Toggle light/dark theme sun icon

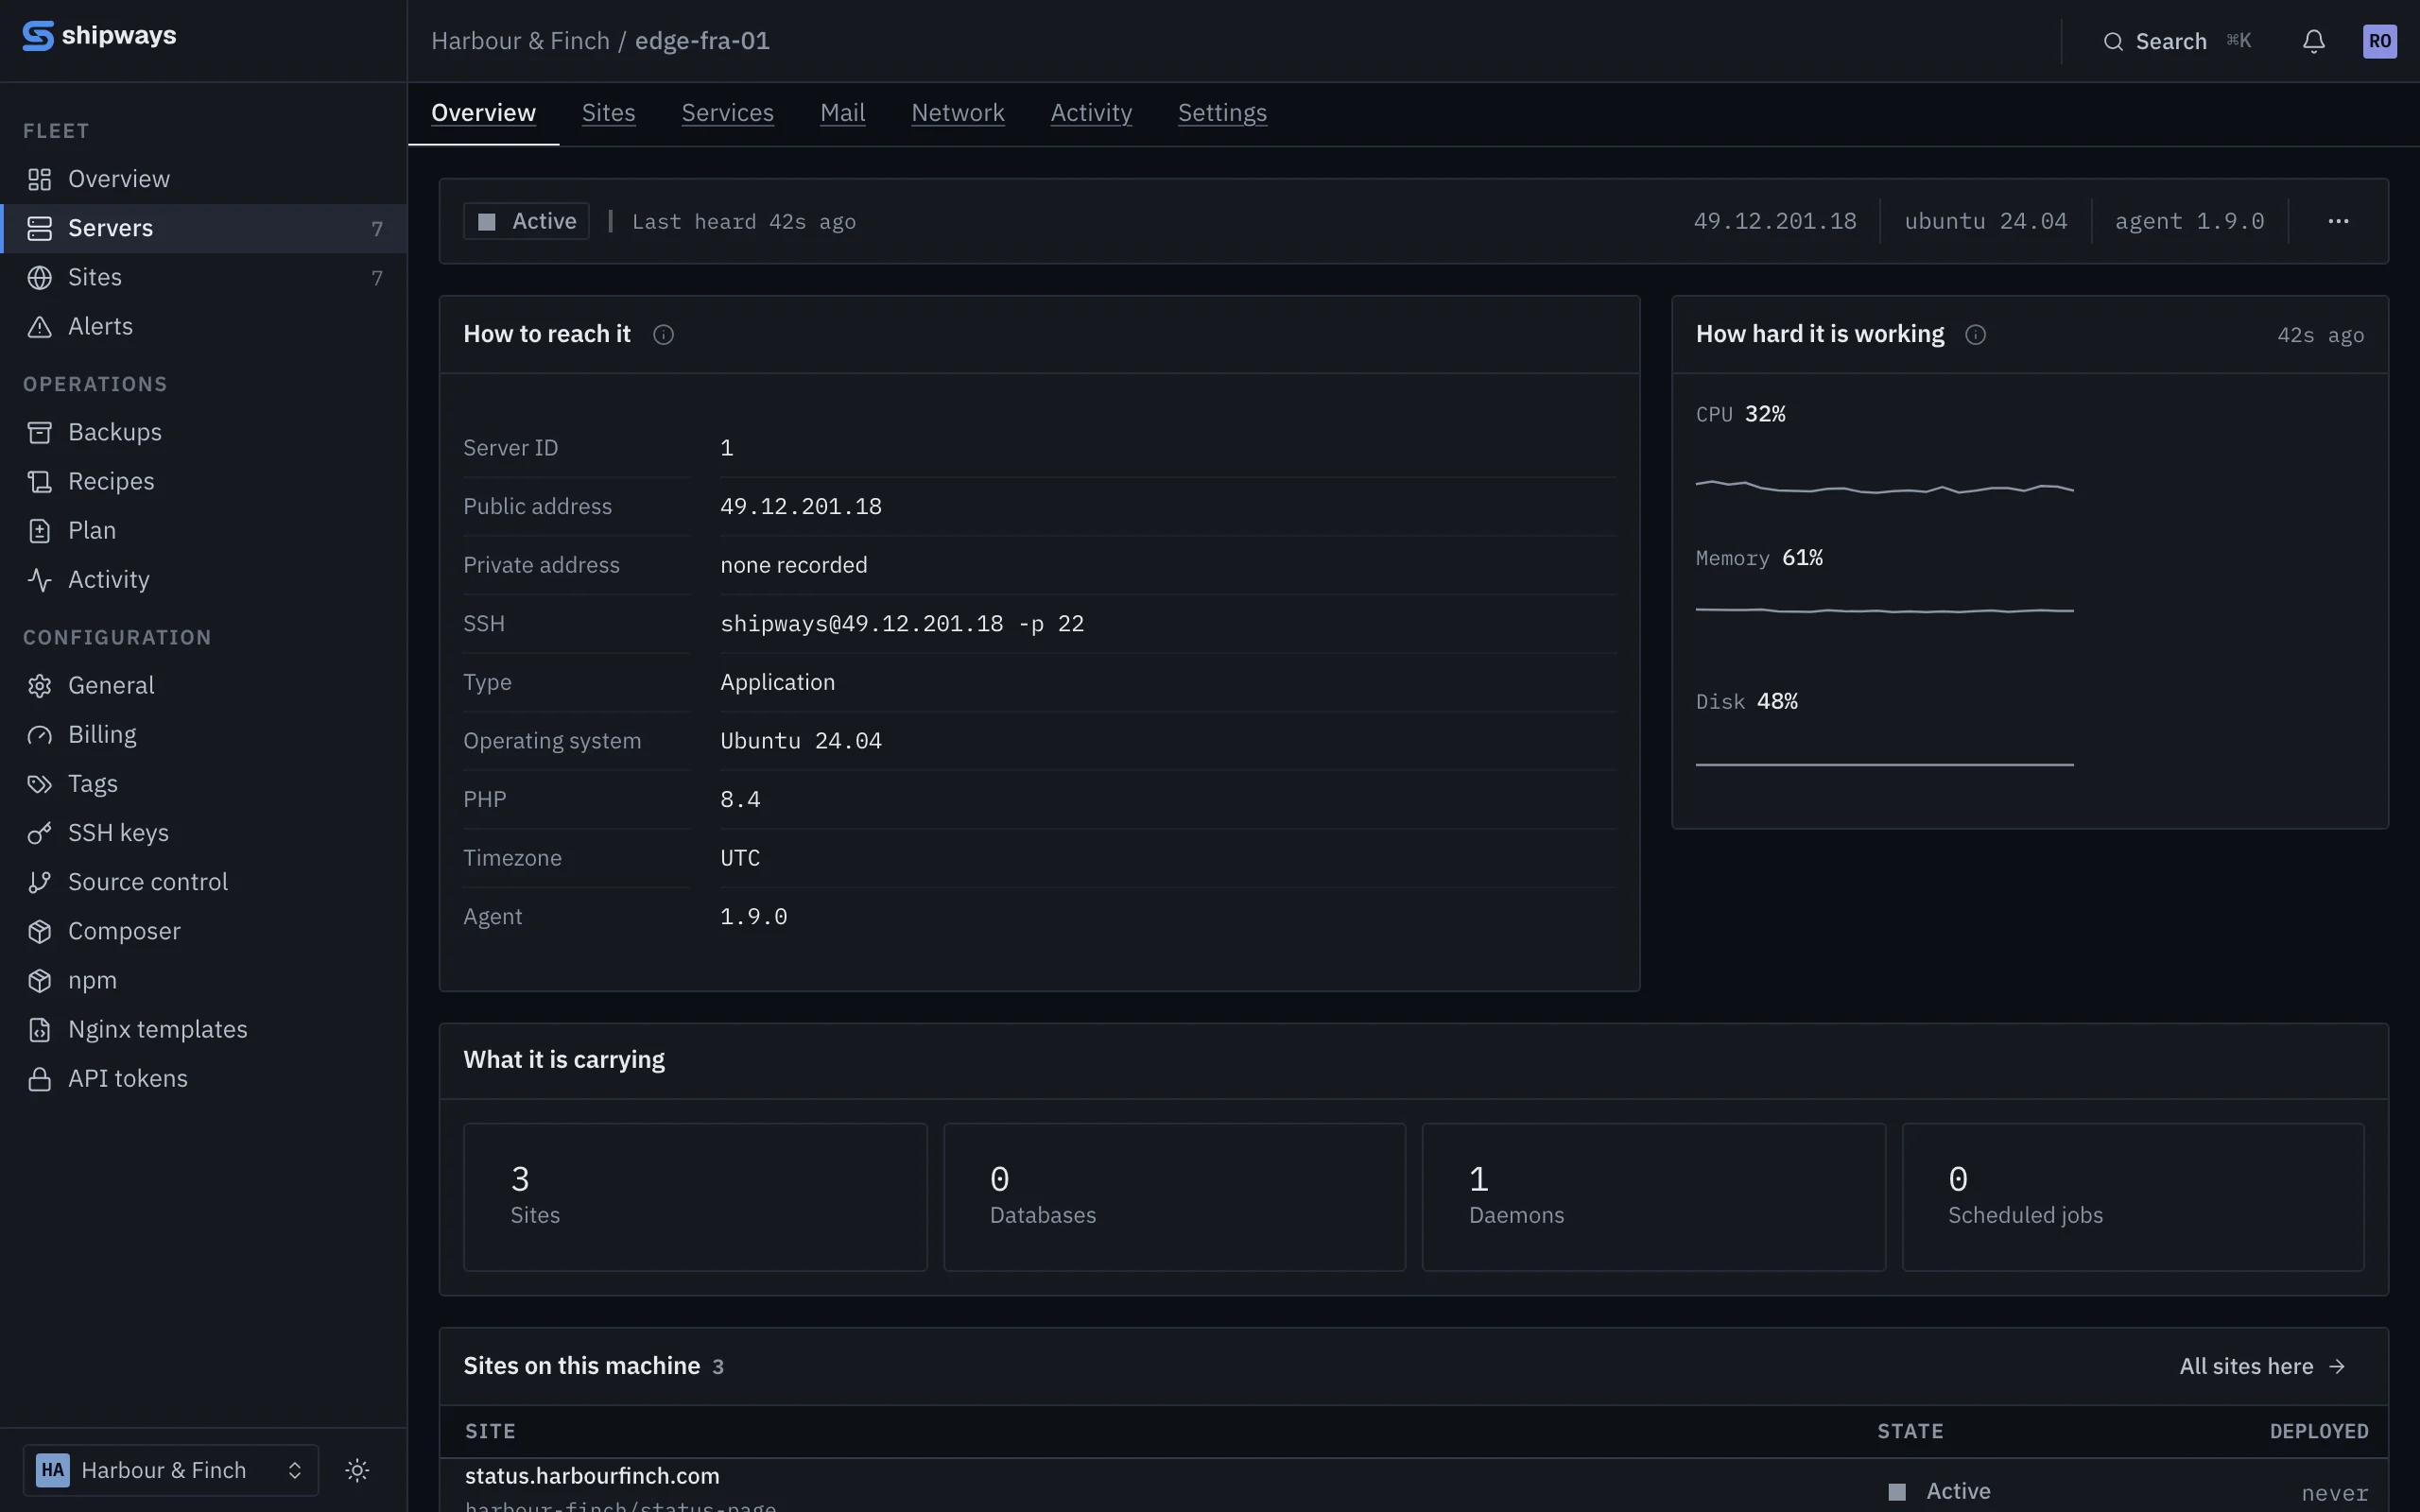click(x=357, y=1470)
